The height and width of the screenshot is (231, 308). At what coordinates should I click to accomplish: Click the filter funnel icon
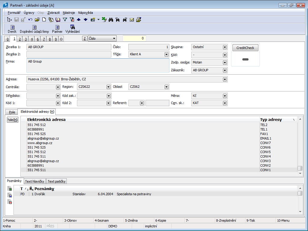click(x=65, y=20)
